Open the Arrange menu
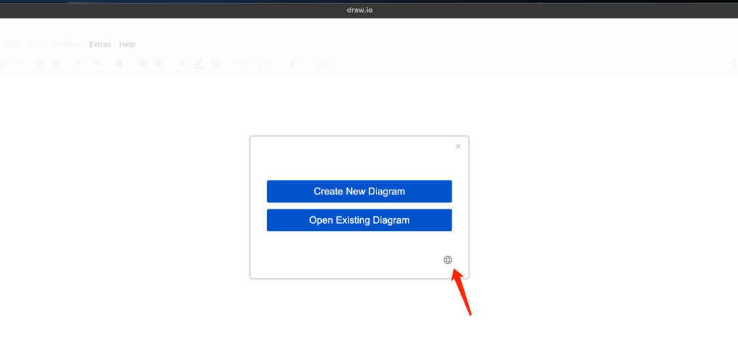Image resolution: width=738 pixels, height=341 pixels. point(67,44)
